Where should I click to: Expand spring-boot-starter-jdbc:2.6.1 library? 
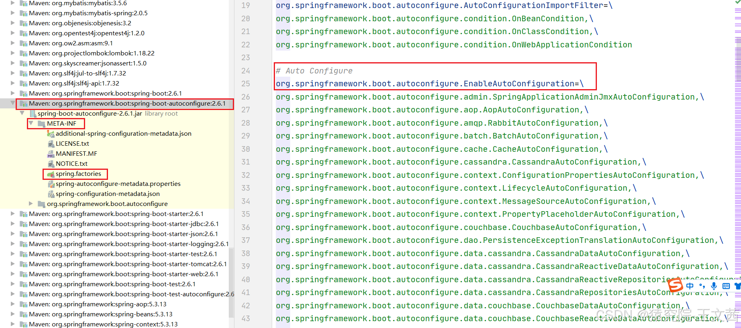(x=12, y=224)
